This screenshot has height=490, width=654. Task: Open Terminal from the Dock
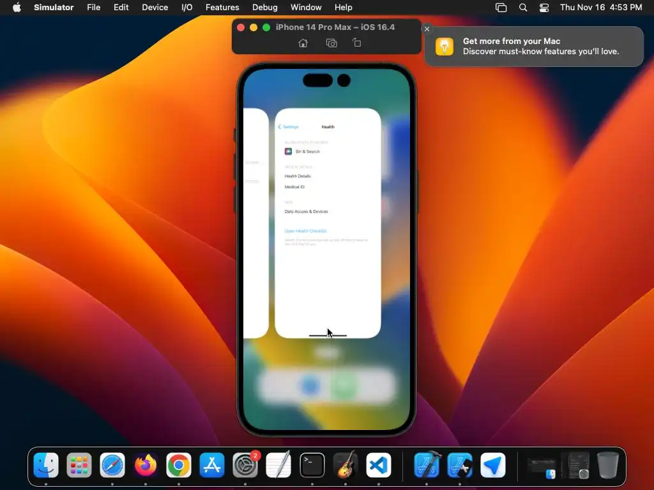tap(312, 465)
